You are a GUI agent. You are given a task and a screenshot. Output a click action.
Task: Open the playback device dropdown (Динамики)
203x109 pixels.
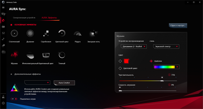coord(134,46)
